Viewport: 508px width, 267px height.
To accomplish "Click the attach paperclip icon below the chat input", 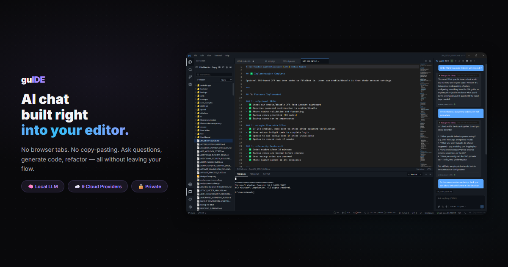I will click(x=439, y=206).
